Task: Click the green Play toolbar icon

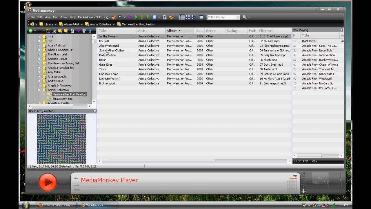Action: (136, 17)
